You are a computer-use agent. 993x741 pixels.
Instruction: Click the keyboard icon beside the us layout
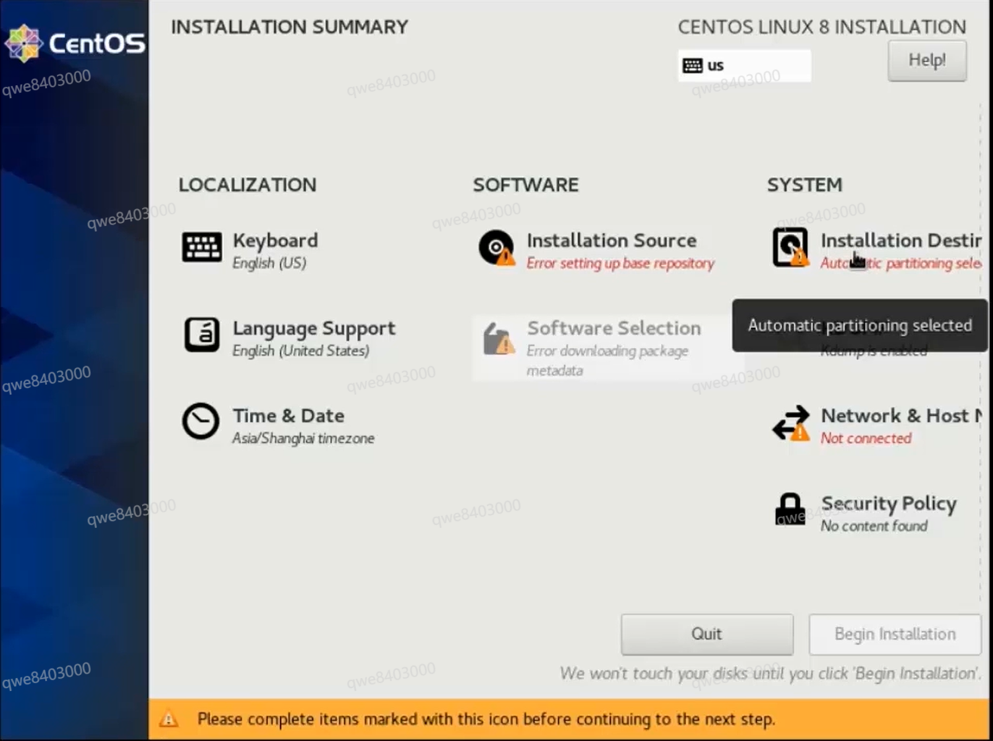[693, 65]
